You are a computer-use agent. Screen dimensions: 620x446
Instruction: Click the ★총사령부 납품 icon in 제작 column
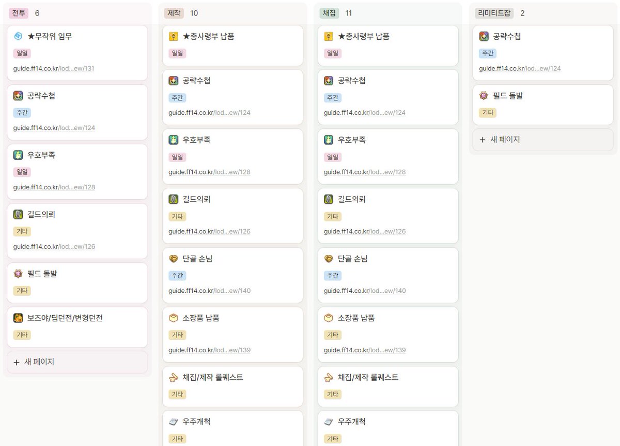(x=174, y=36)
